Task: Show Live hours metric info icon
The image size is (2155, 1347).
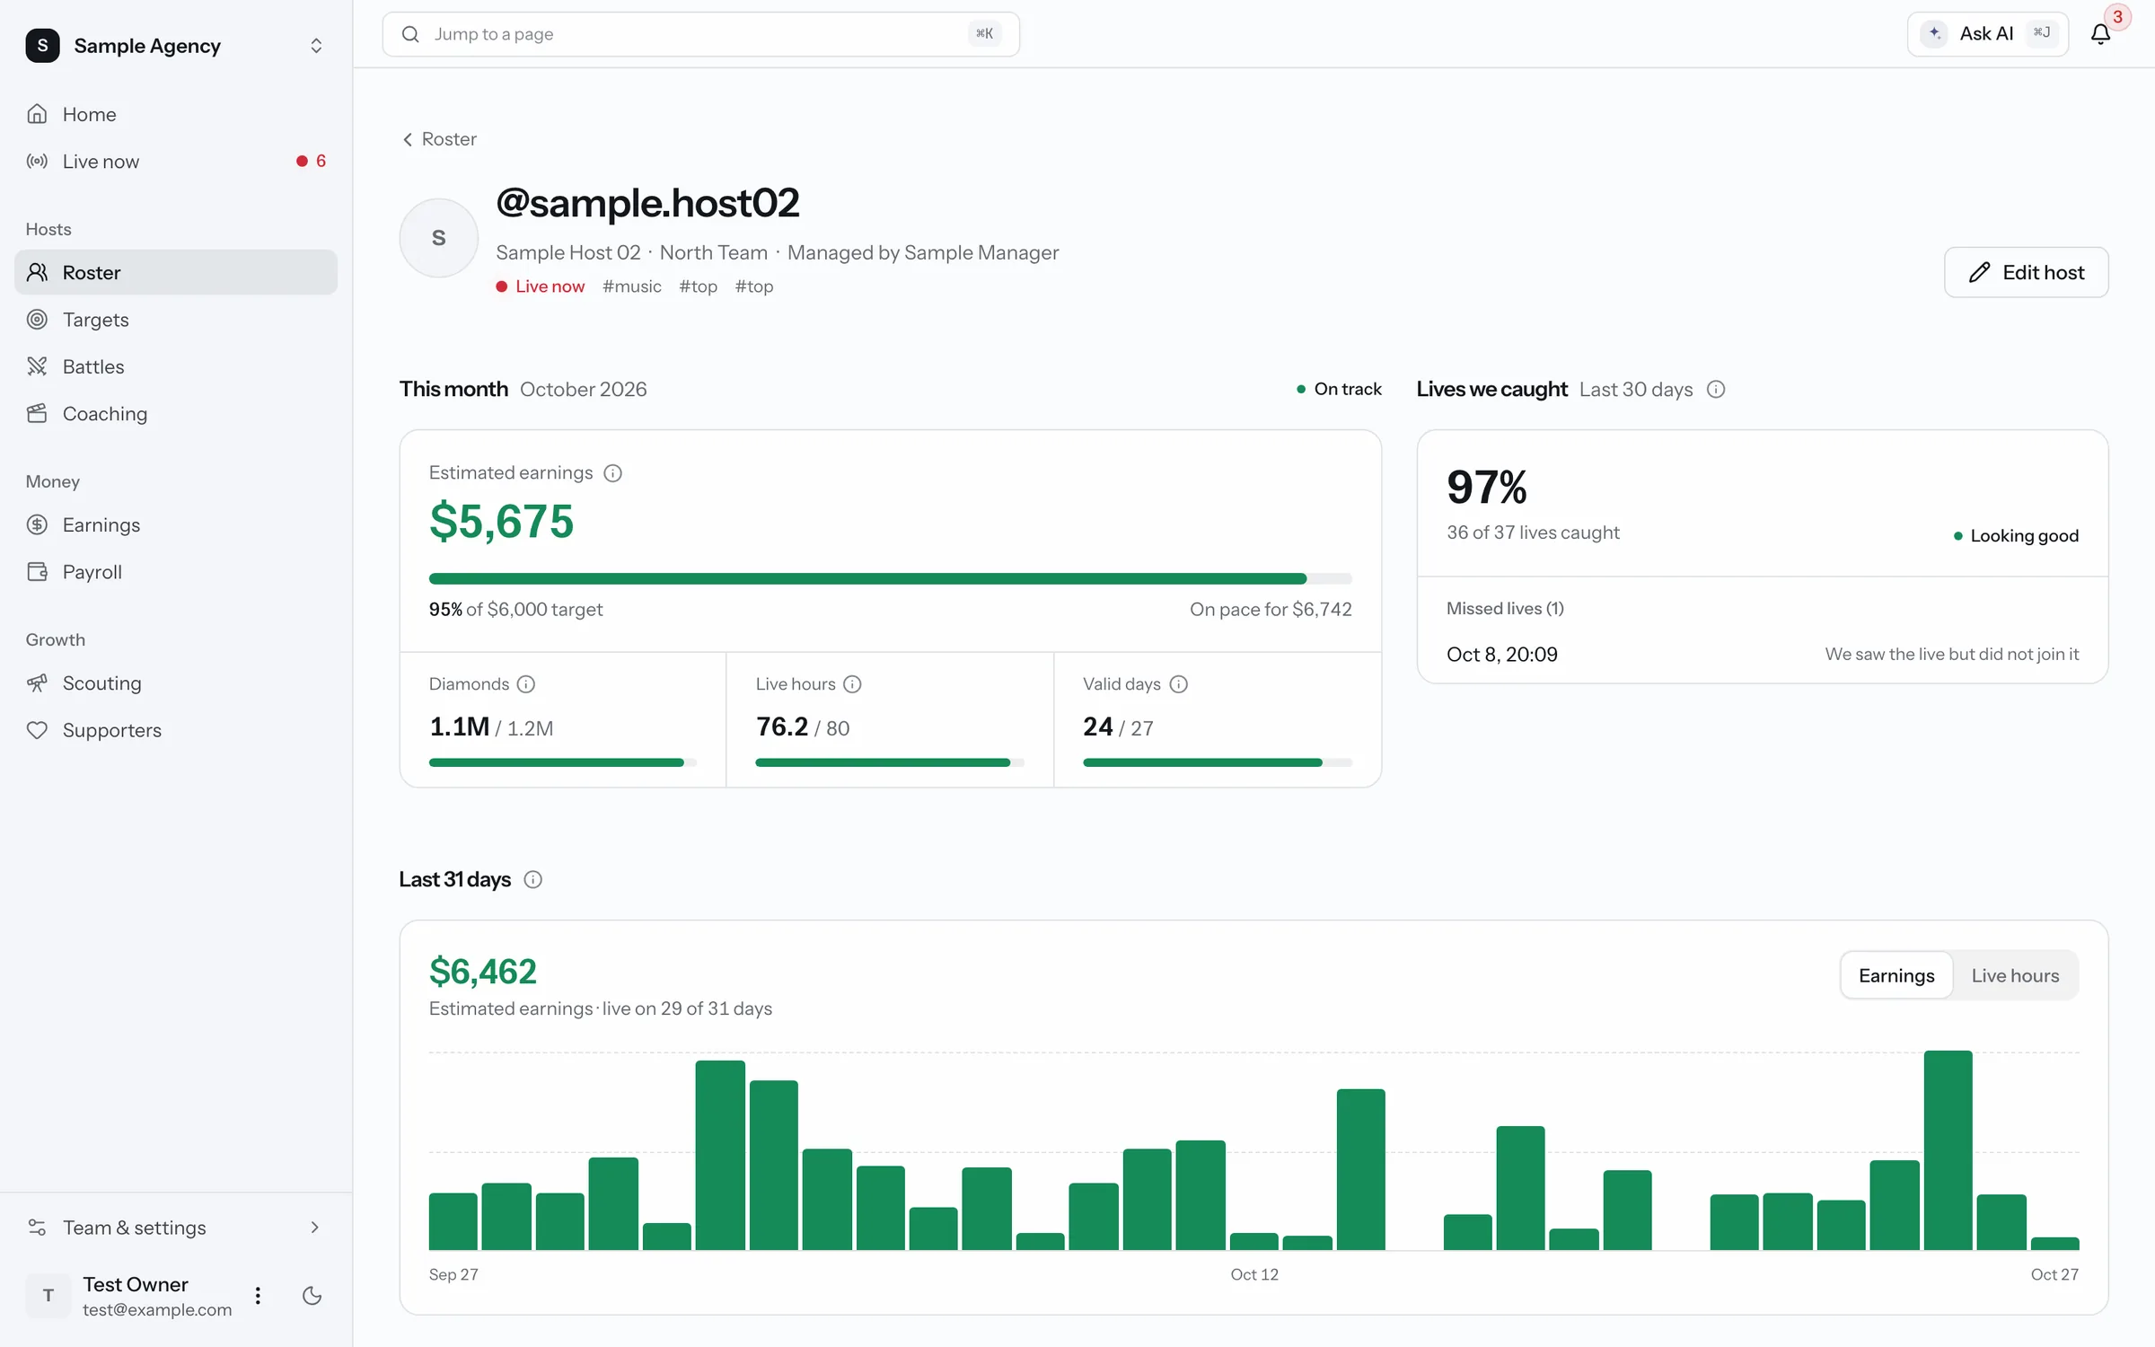Action: (853, 684)
